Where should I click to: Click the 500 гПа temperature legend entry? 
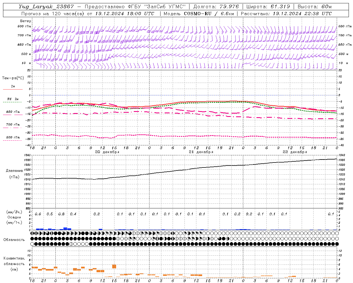pyautogui.click(x=13, y=137)
